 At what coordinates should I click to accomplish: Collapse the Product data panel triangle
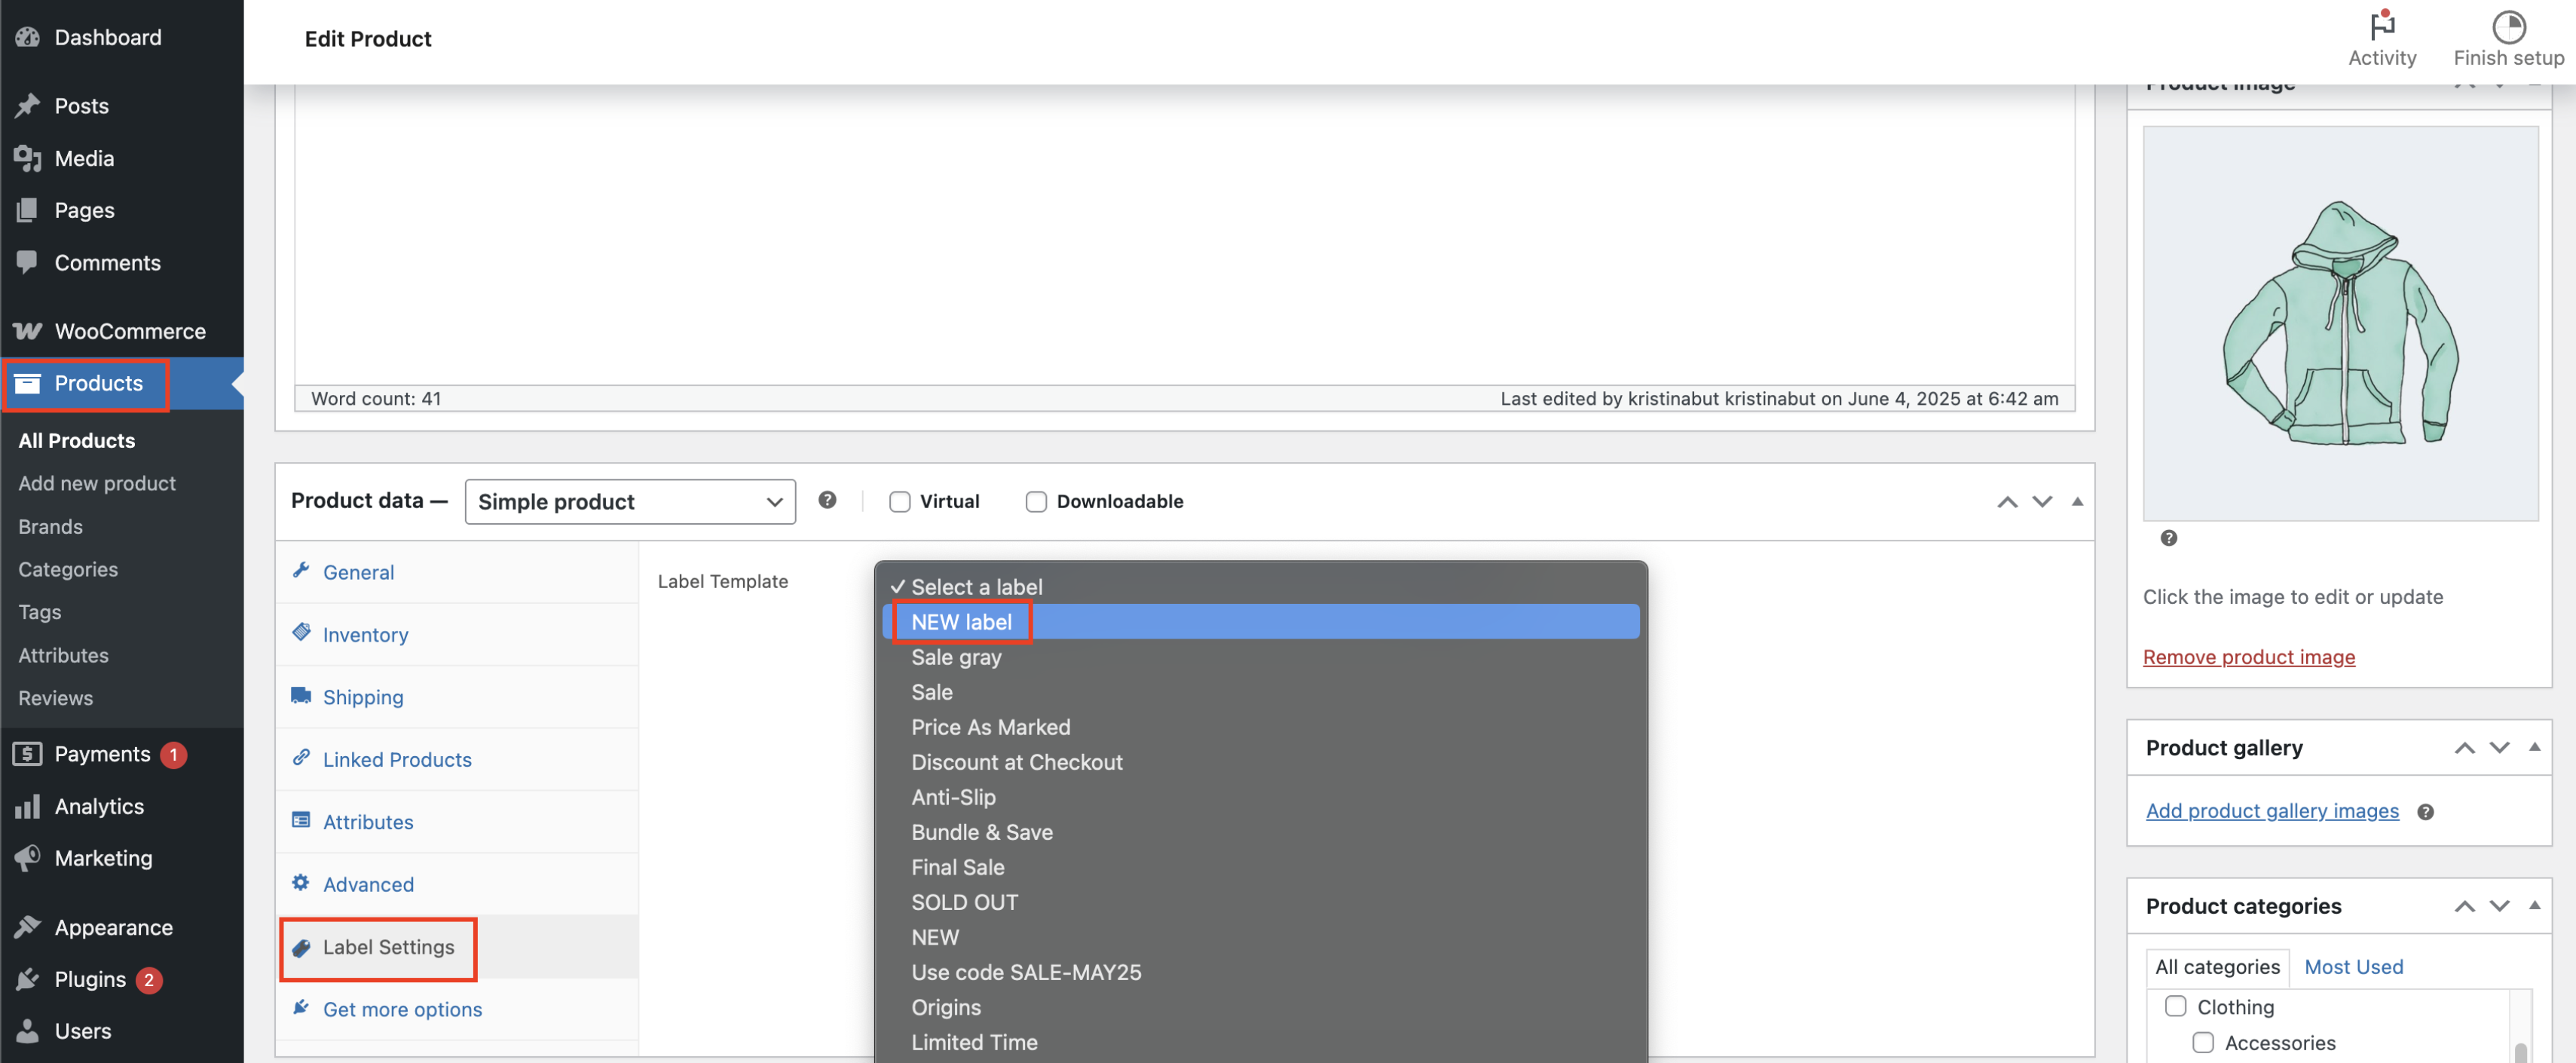(x=2077, y=502)
